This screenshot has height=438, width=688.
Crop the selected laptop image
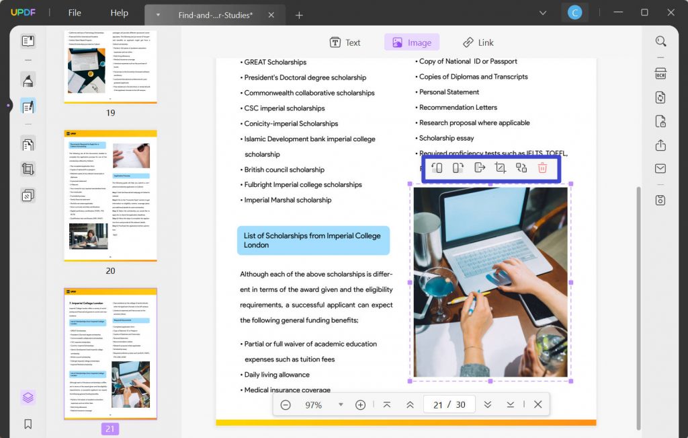(x=501, y=168)
